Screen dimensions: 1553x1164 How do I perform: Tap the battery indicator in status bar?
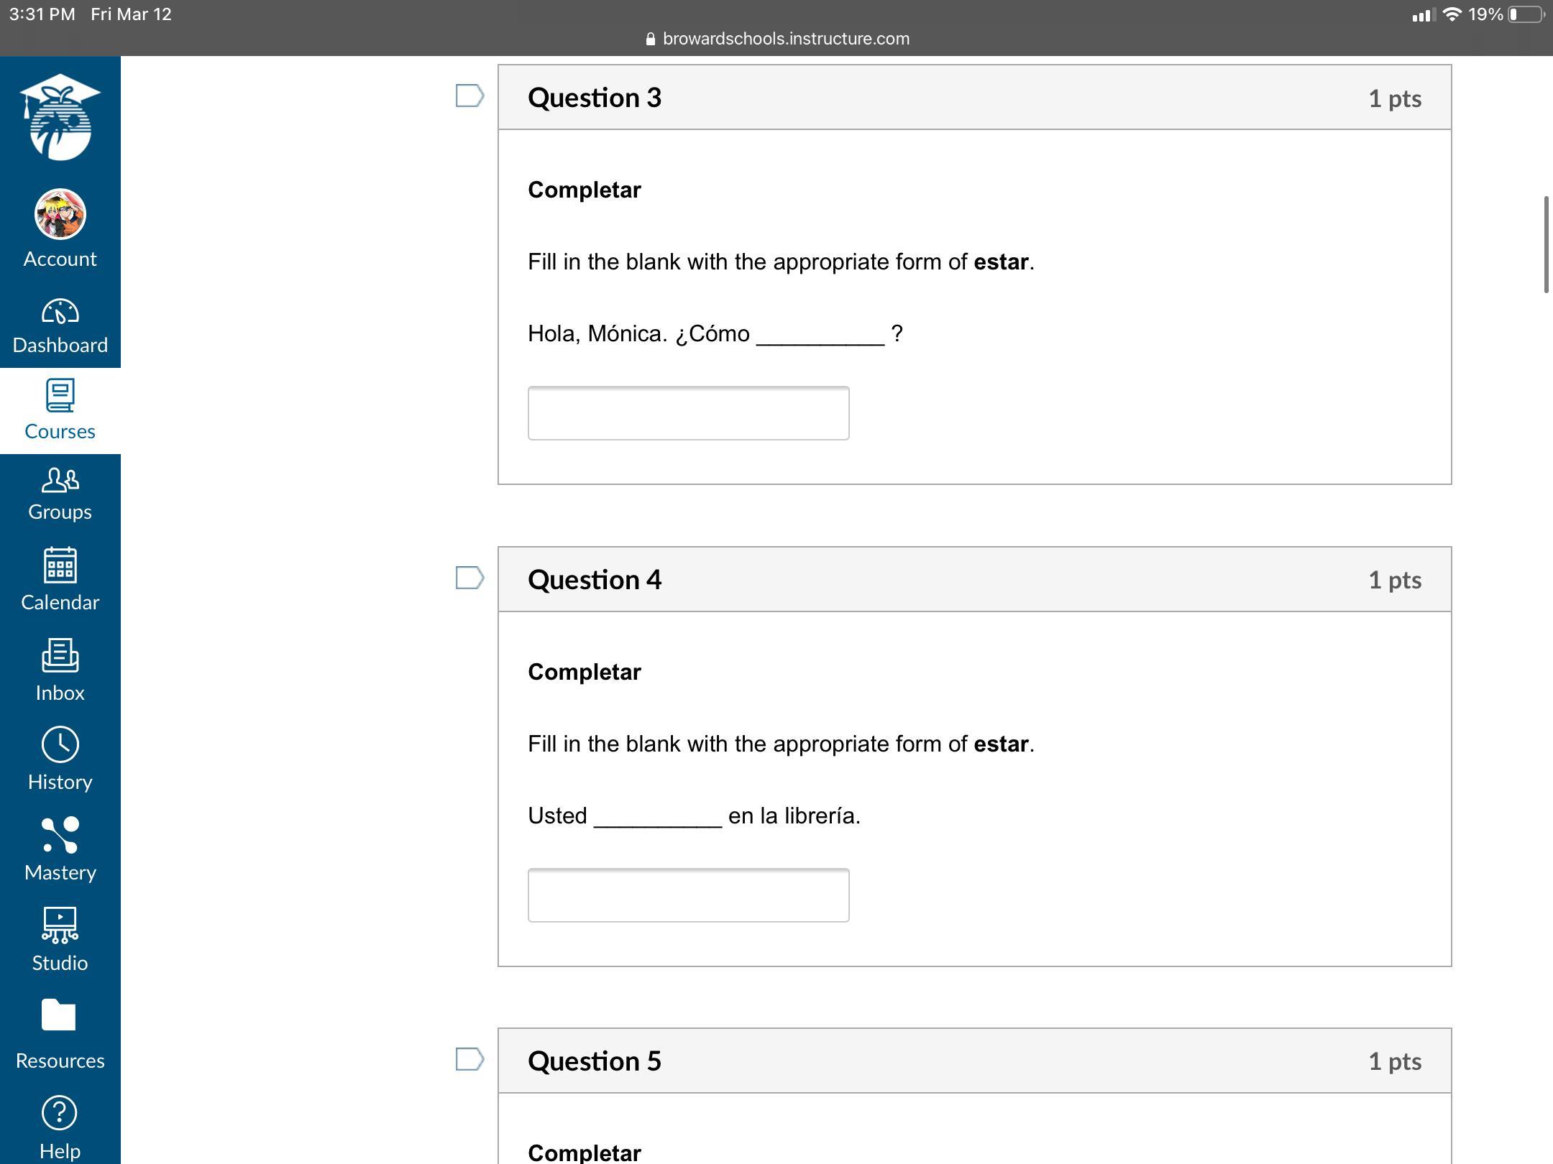click(1525, 14)
